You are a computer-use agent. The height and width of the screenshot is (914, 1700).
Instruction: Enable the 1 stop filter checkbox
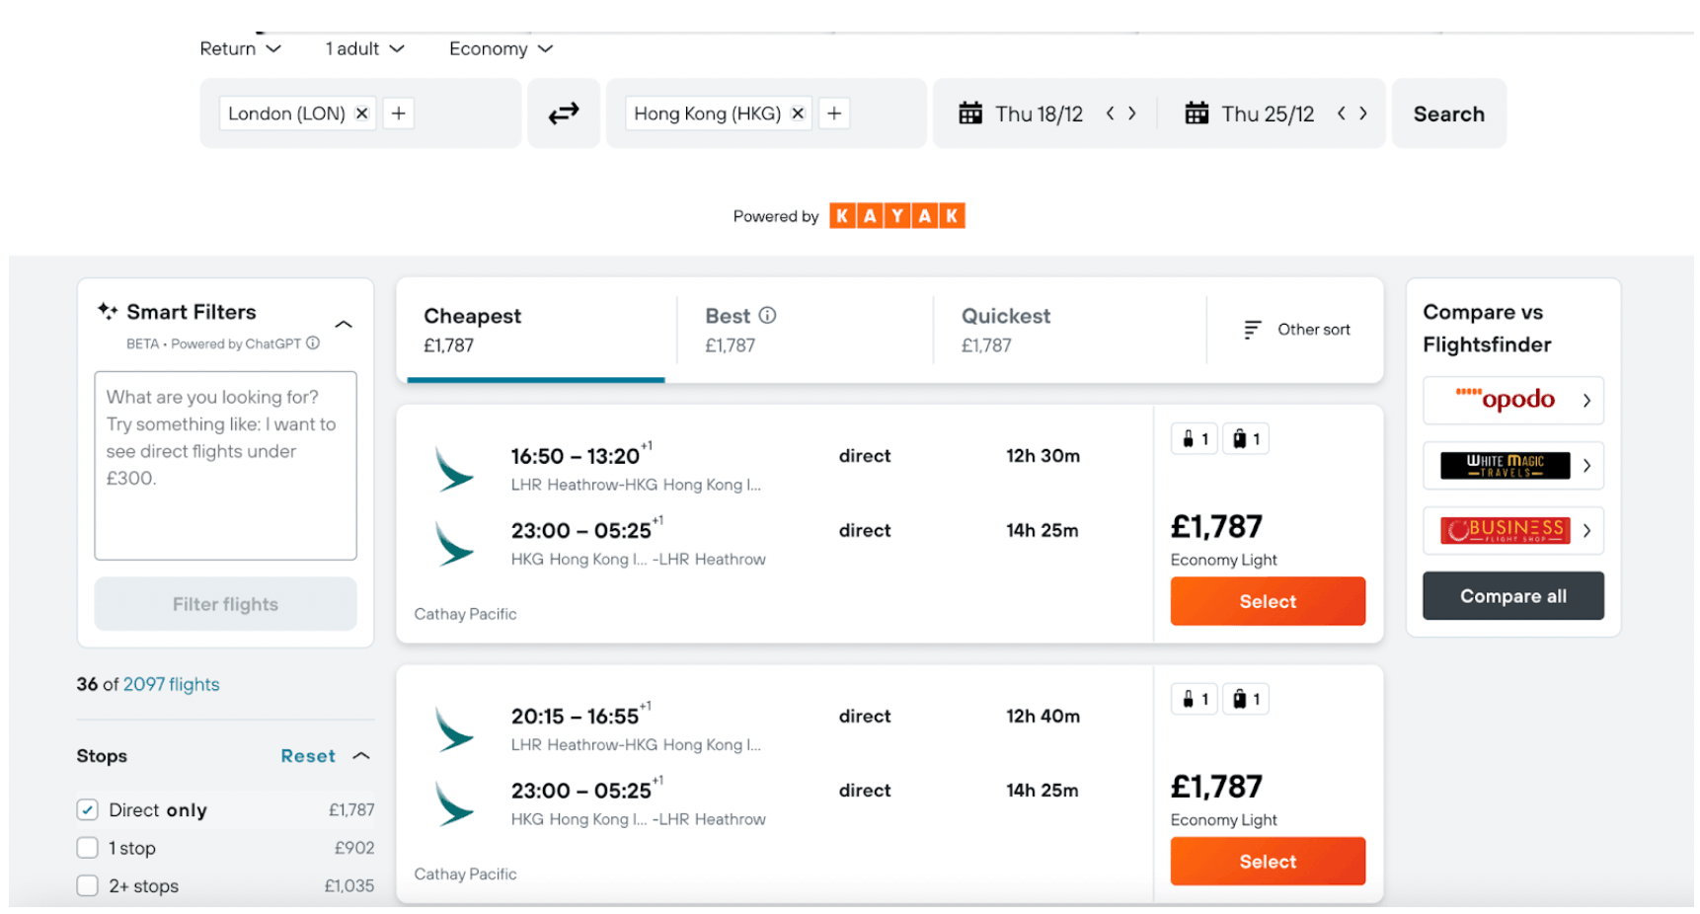(x=87, y=847)
